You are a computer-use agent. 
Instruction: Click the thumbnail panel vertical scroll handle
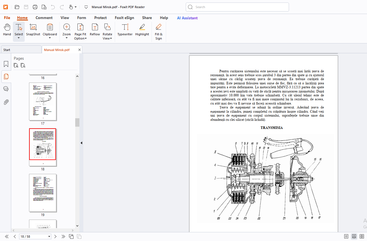77,122
